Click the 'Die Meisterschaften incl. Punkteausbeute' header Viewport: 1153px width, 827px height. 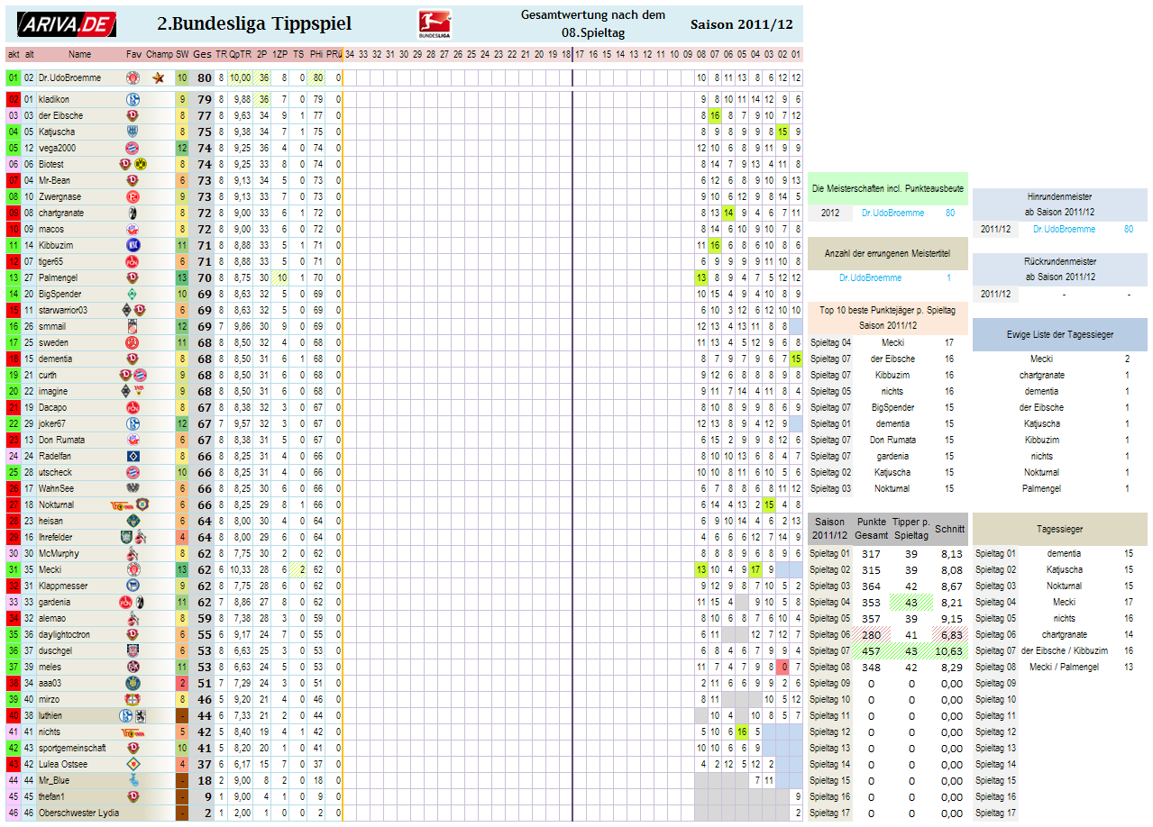coord(888,189)
